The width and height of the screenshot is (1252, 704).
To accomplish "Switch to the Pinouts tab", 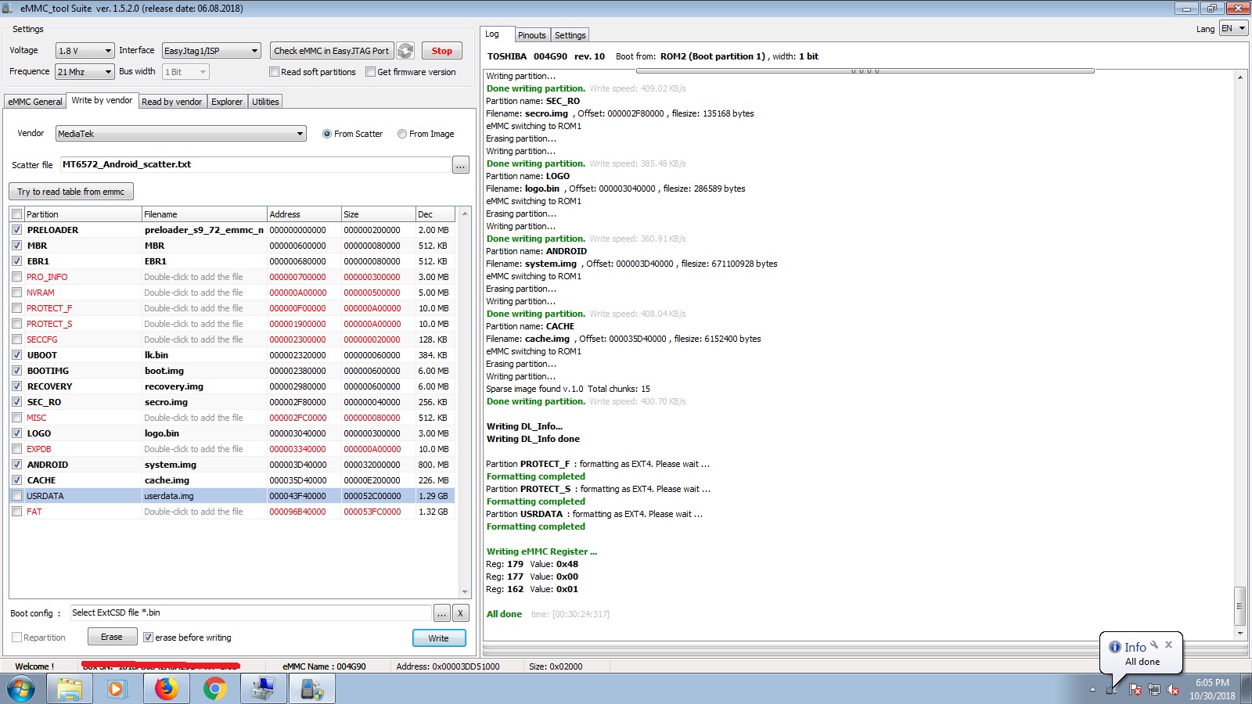I will tap(532, 35).
